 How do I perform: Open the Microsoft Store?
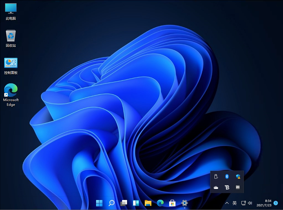pyautogui.click(x=172, y=203)
